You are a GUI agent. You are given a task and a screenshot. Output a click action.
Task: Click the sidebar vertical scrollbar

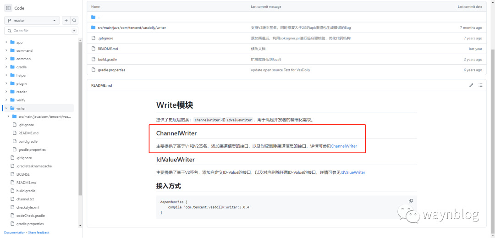tap(80, 118)
